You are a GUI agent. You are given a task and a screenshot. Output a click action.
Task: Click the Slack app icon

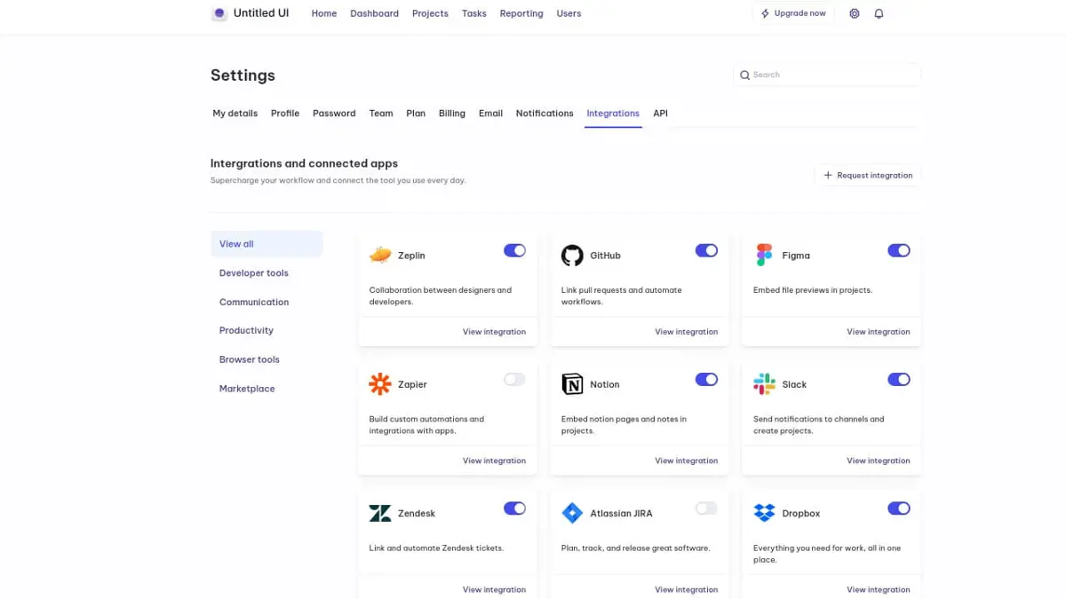click(763, 383)
